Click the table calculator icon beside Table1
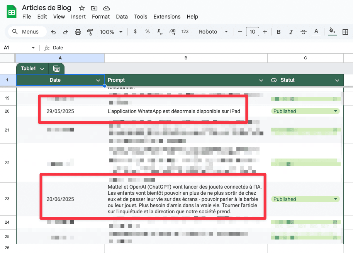 tap(56, 69)
